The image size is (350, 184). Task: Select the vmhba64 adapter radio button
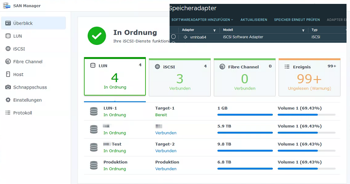pyautogui.click(x=173, y=37)
